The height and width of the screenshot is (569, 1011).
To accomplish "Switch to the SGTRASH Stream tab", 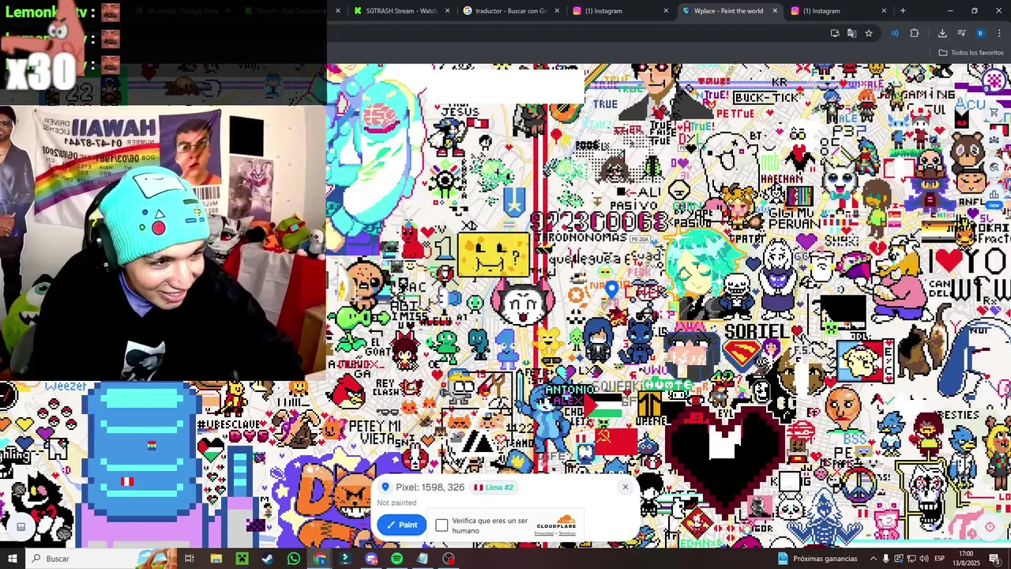I will (x=401, y=11).
